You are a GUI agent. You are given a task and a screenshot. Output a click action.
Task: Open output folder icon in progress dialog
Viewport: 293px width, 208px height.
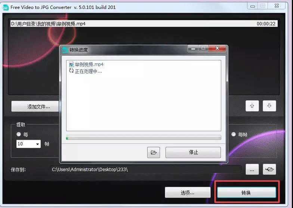(154, 152)
